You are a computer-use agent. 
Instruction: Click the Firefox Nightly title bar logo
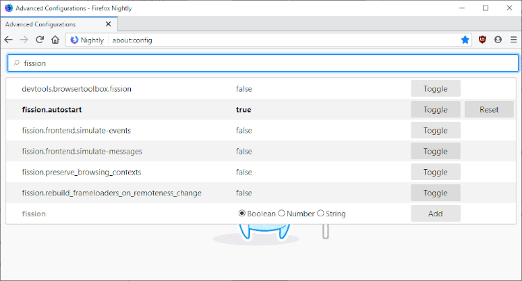(8, 8)
